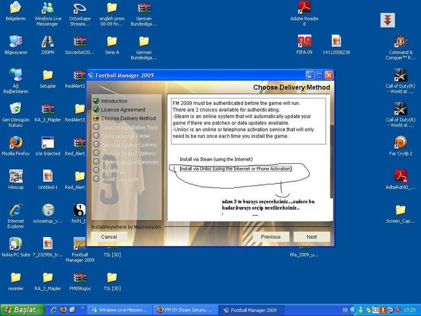
Task: Go back with the Previous button
Action: coord(270,236)
